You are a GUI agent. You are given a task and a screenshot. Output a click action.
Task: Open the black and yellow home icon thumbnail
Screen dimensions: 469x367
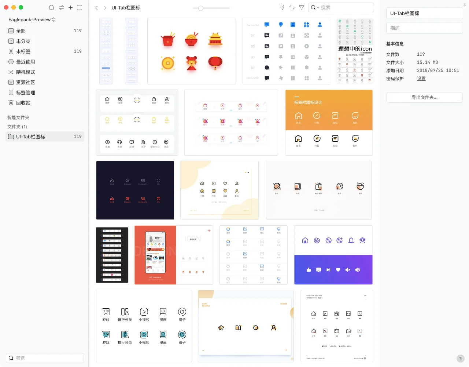click(246, 326)
